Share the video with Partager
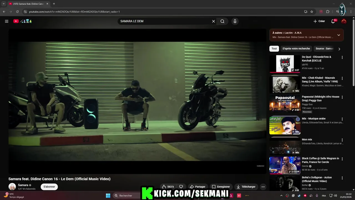The image size is (355, 200). click(x=197, y=187)
